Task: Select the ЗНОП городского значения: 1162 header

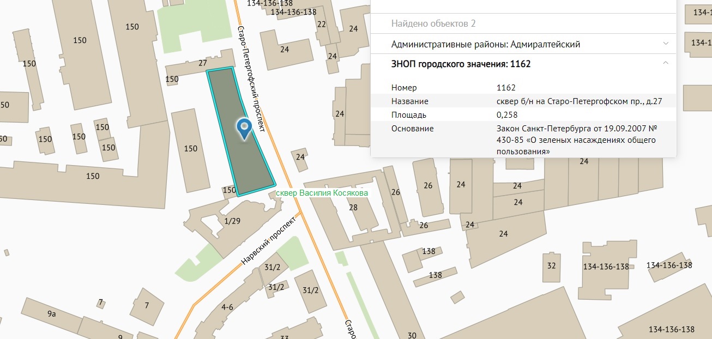Action: point(461,64)
